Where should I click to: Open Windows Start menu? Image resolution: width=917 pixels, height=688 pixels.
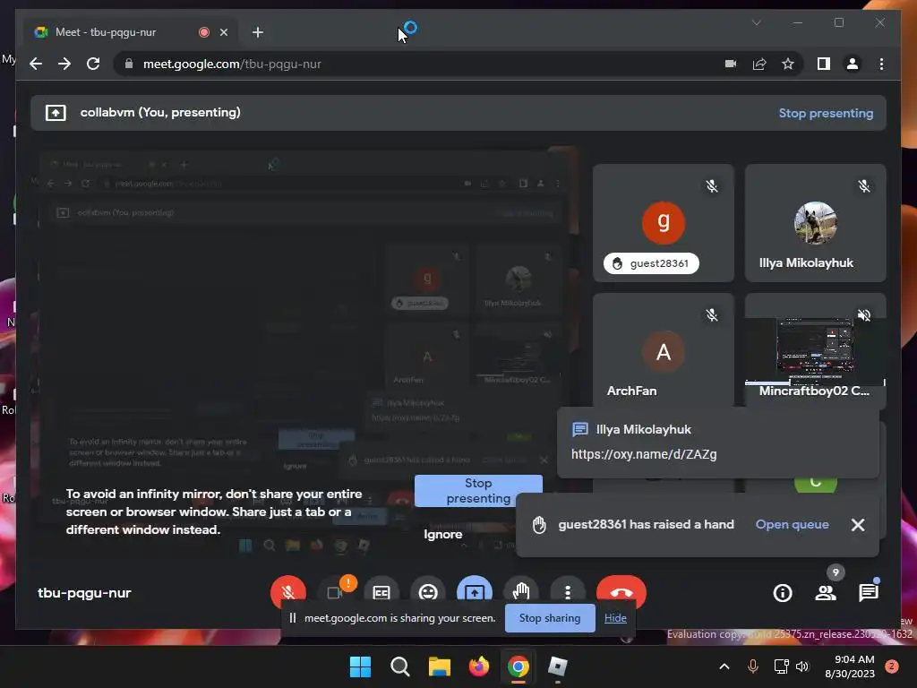pos(360,666)
